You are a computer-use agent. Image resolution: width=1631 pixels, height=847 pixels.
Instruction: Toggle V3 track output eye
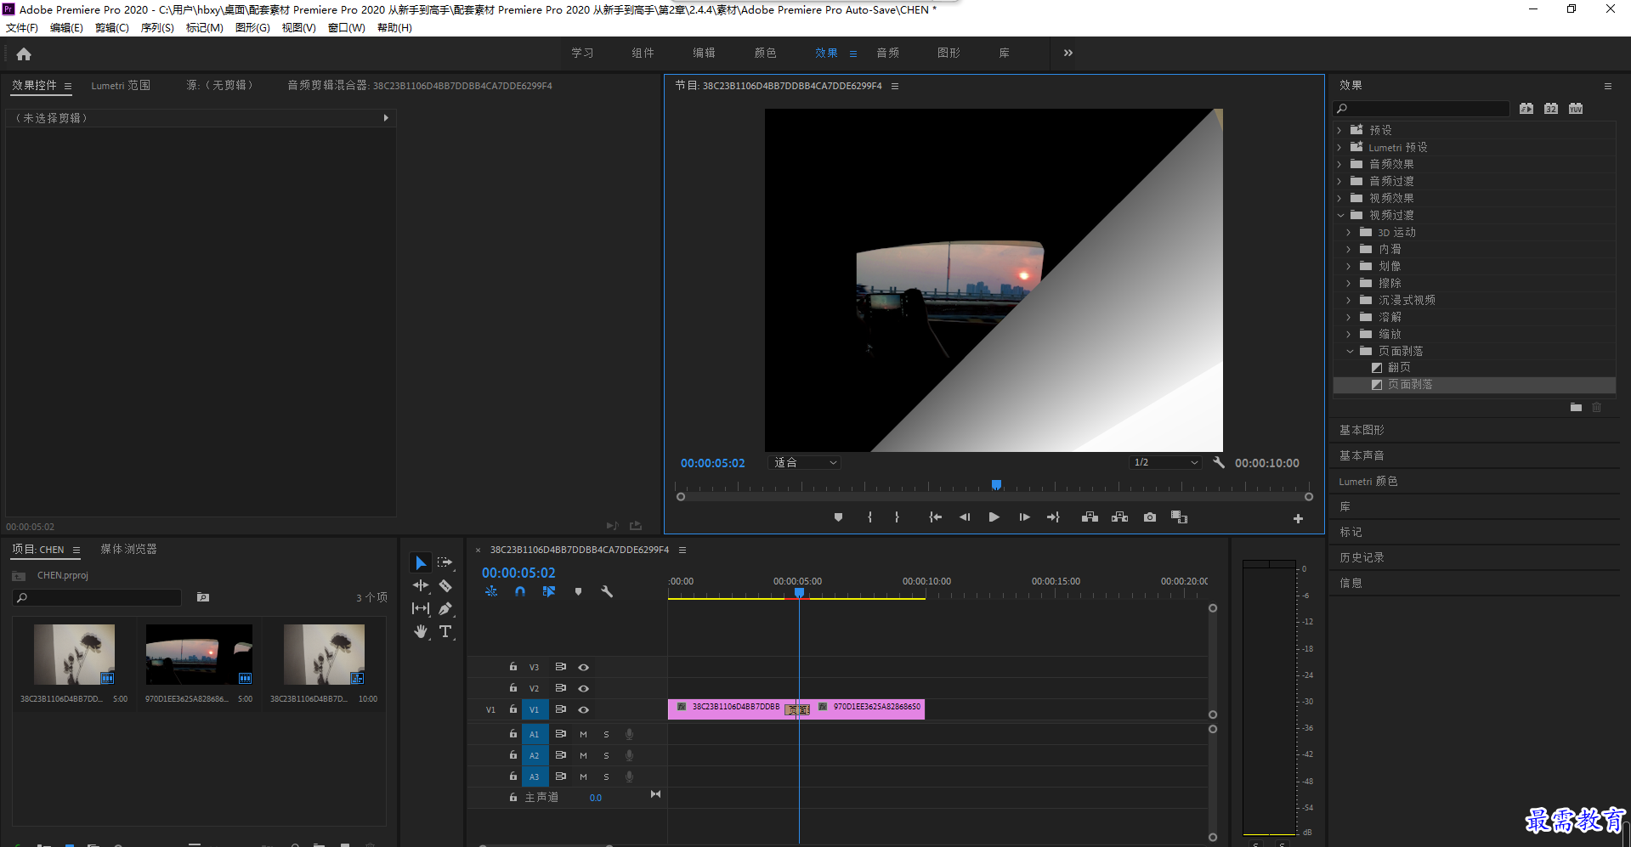[583, 668]
